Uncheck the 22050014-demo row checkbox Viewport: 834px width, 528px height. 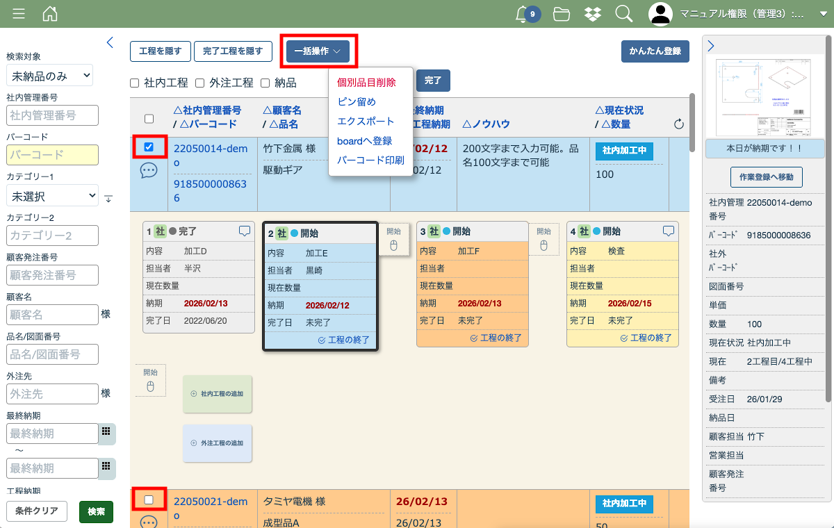pos(149,147)
